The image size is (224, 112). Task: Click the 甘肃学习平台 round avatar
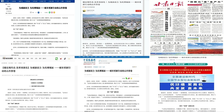[x=84, y=11]
